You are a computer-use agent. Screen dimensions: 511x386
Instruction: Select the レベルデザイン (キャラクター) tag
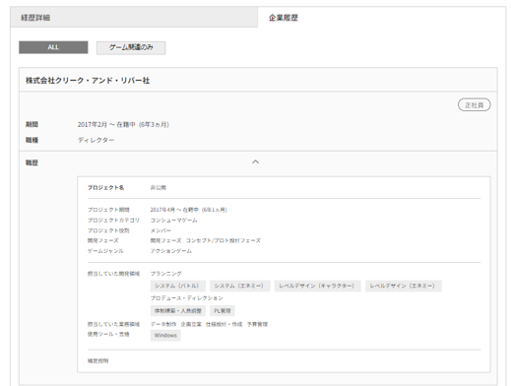(x=317, y=286)
